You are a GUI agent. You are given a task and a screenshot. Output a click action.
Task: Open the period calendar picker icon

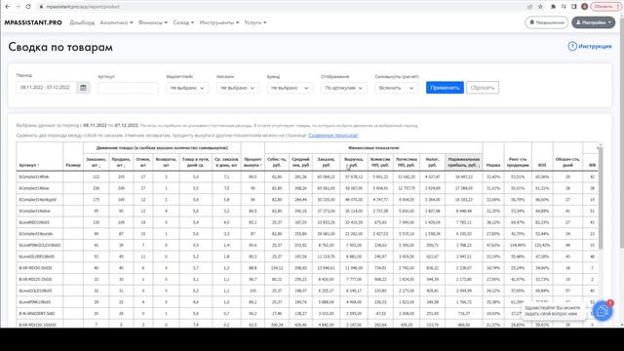click(83, 88)
